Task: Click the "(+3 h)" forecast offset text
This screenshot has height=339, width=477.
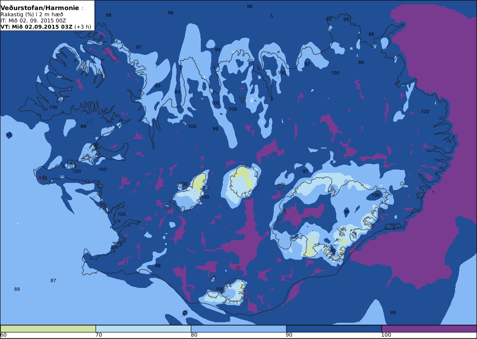Action: pos(83,26)
